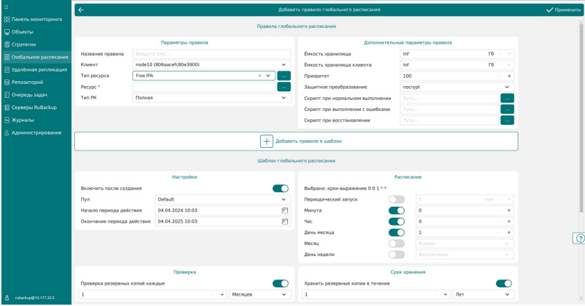This screenshot has width=585, height=306.
Task: Open browse button for Ресурс
Action: click(284, 87)
